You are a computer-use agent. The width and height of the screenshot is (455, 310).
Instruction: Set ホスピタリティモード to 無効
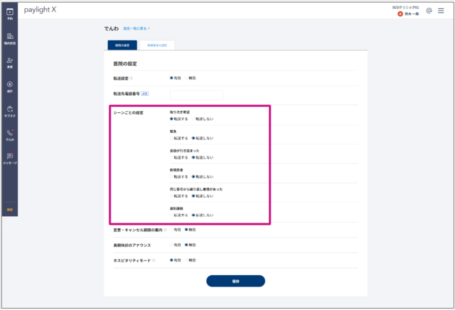[186, 260]
